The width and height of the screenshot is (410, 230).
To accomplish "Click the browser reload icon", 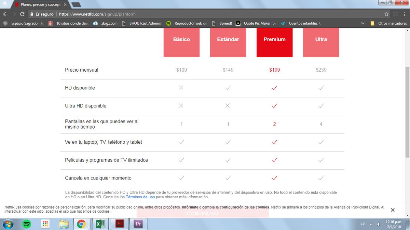I will tap(22, 14).
